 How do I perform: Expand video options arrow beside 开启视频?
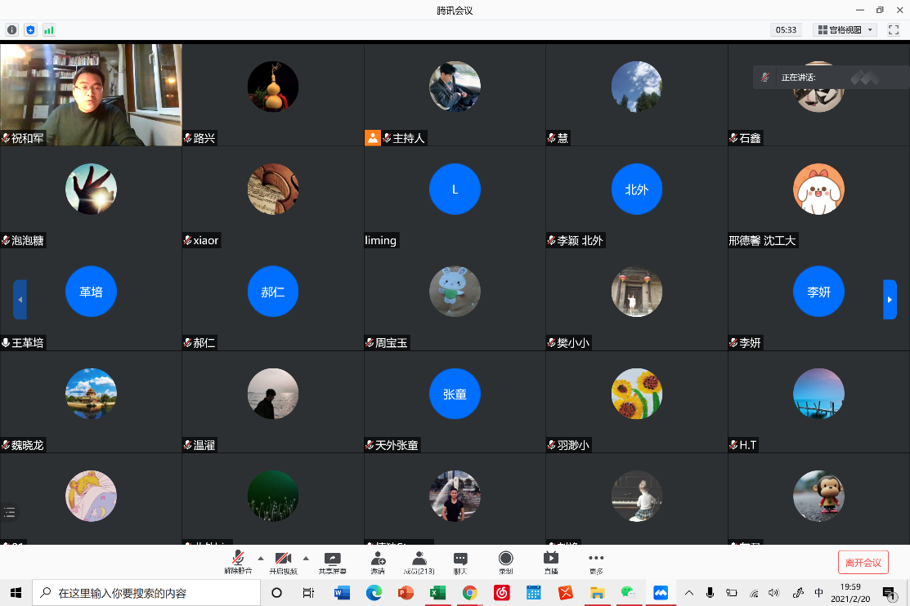[x=306, y=559]
